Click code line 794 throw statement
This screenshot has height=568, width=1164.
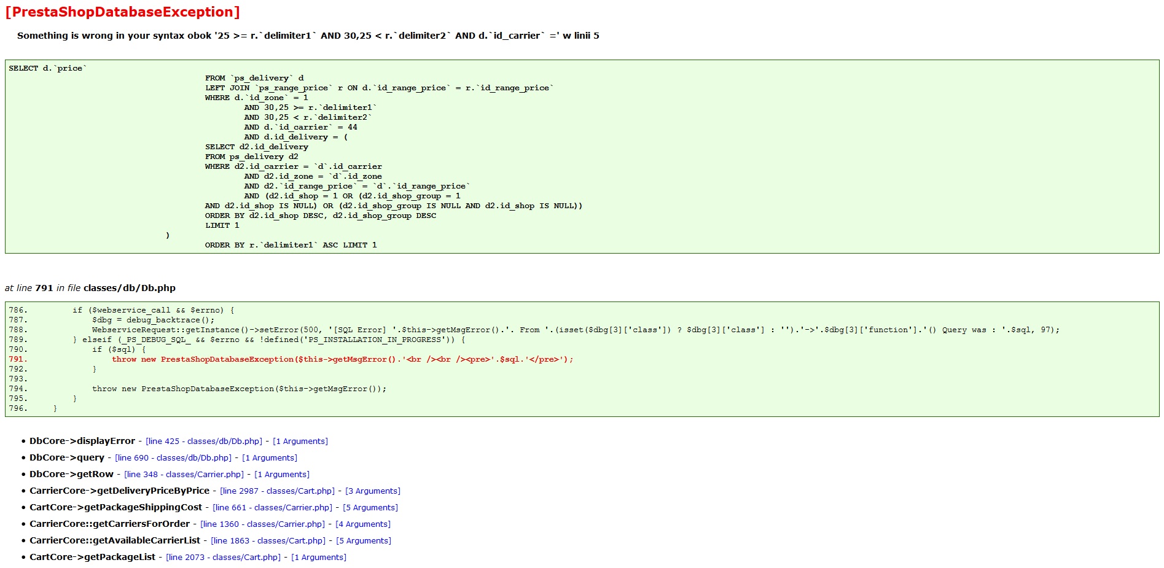point(240,389)
